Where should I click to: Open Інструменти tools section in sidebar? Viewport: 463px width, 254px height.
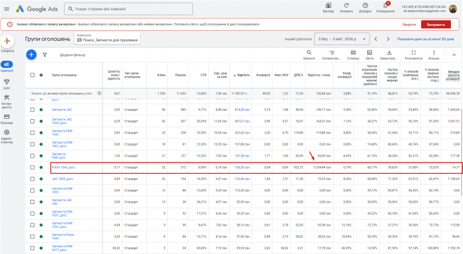click(x=7, y=100)
